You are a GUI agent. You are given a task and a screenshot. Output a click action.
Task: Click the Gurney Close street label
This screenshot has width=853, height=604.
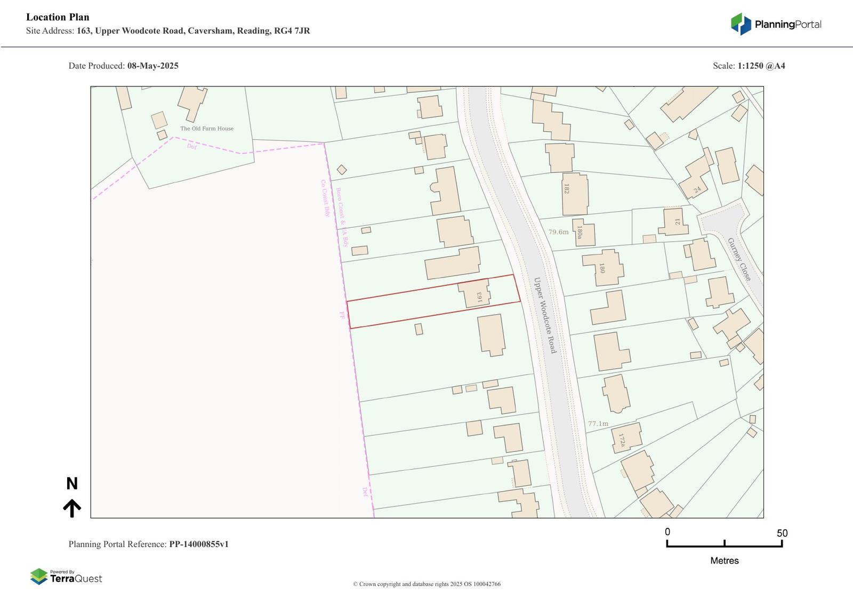(739, 259)
